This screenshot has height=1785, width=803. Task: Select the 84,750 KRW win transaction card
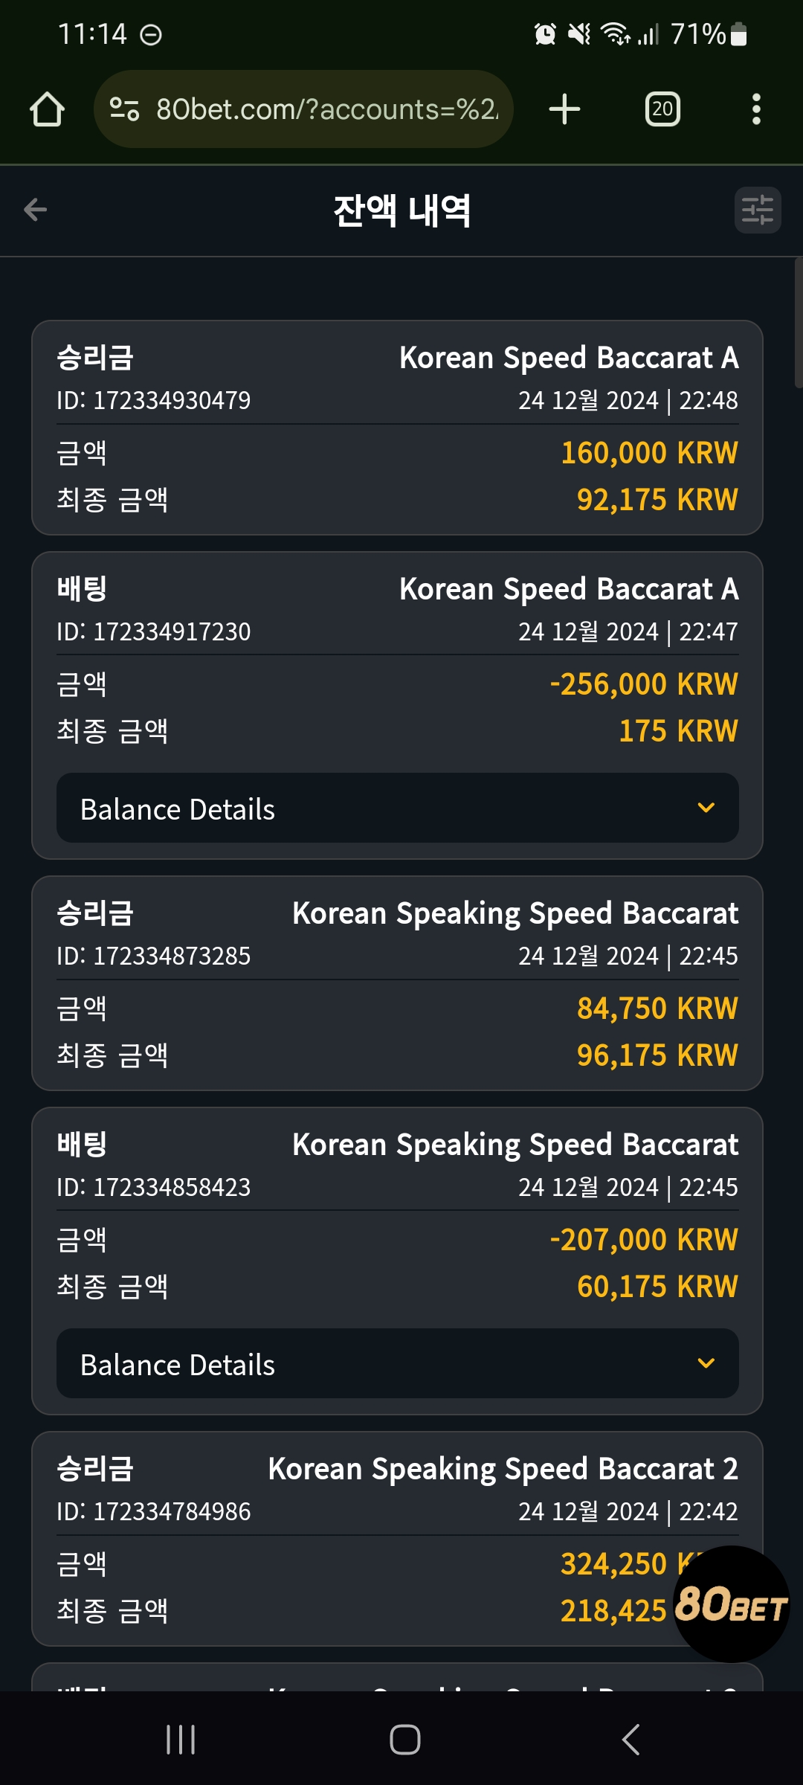pyautogui.click(x=398, y=983)
